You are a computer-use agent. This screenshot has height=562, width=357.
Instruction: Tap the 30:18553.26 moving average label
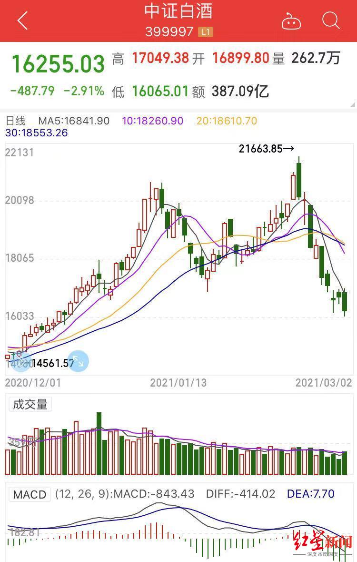(37, 133)
